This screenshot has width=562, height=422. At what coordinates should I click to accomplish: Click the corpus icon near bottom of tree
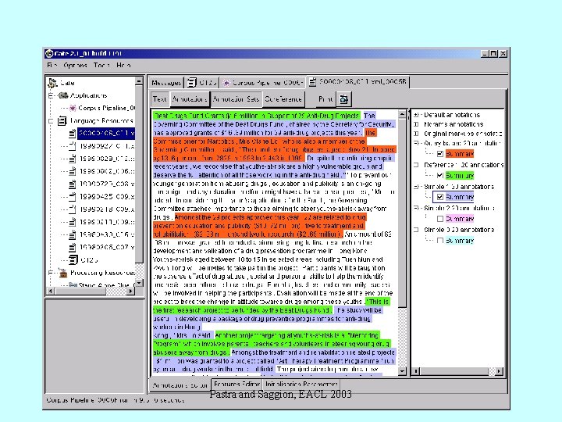pos(73,259)
